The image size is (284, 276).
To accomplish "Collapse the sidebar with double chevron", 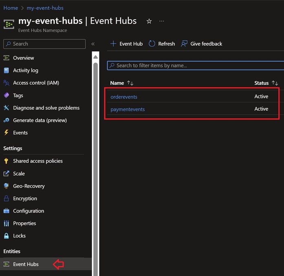I will pyautogui.click(x=93, y=44).
